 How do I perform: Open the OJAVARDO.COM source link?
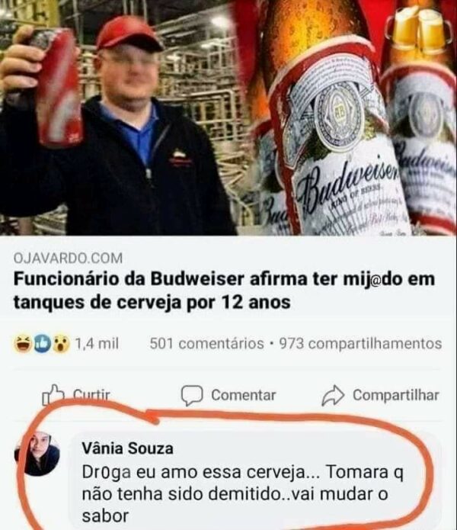68,259
